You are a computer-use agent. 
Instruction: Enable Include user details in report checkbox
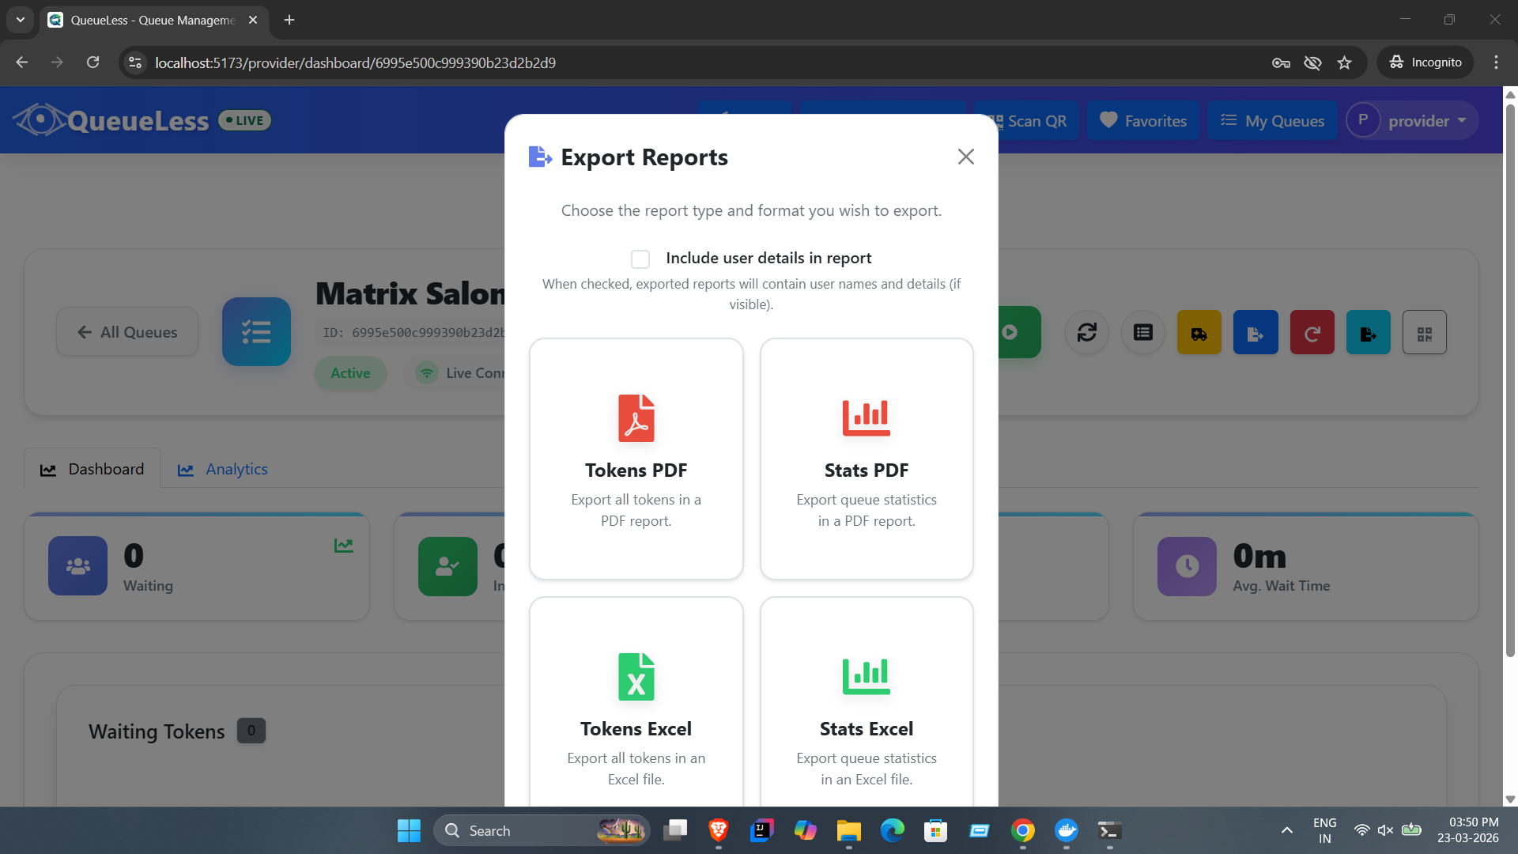[640, 259]
